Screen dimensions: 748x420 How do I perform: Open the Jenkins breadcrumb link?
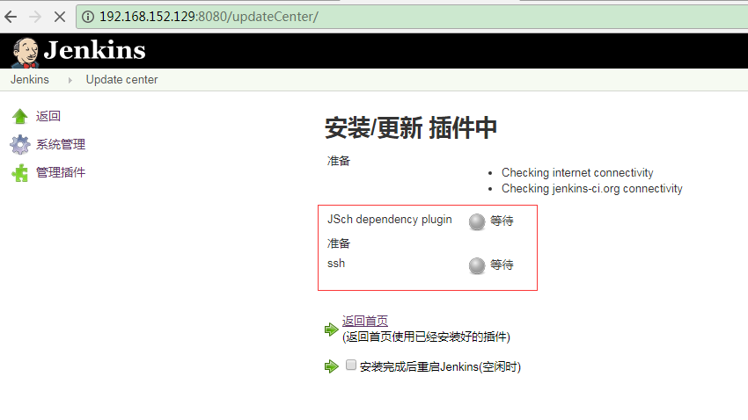point(30,80)
